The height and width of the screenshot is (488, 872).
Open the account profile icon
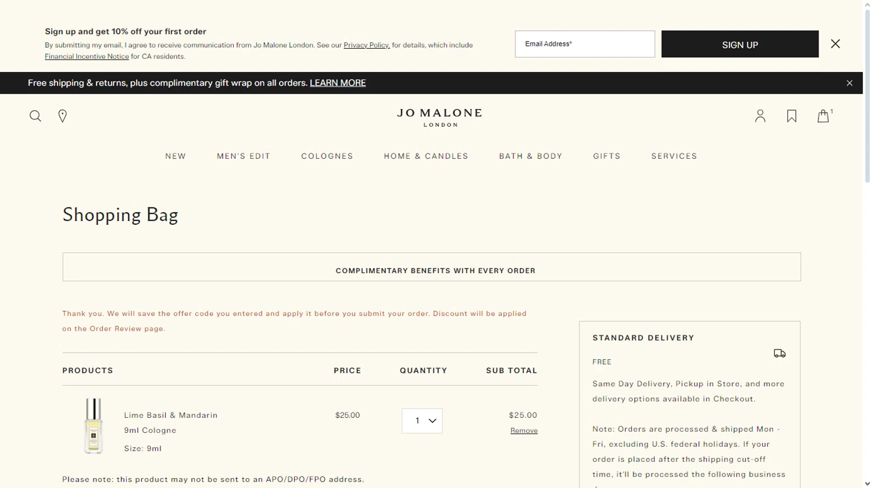click(x=760, y=116)
